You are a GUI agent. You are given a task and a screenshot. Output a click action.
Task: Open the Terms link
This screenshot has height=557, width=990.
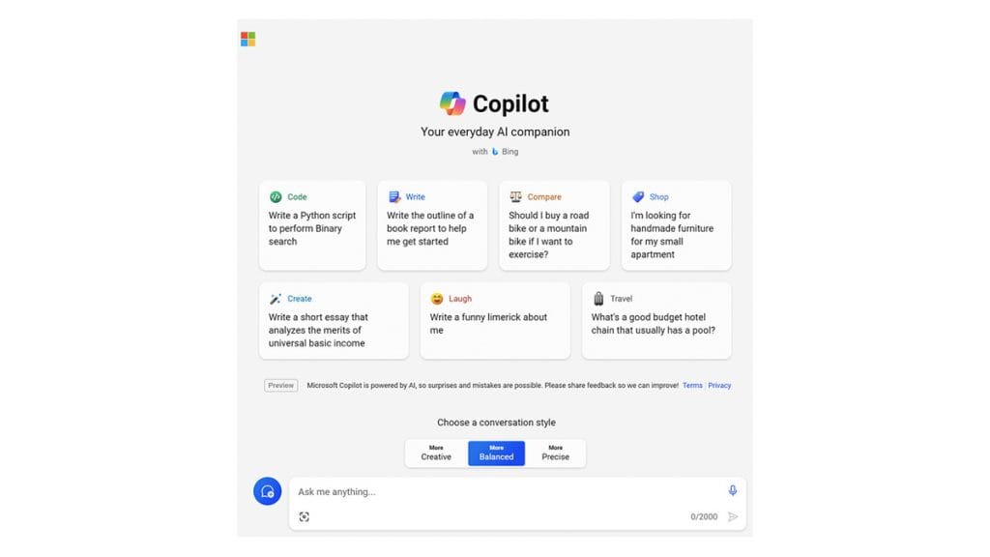pyautogui.click(x=692, y=385)
